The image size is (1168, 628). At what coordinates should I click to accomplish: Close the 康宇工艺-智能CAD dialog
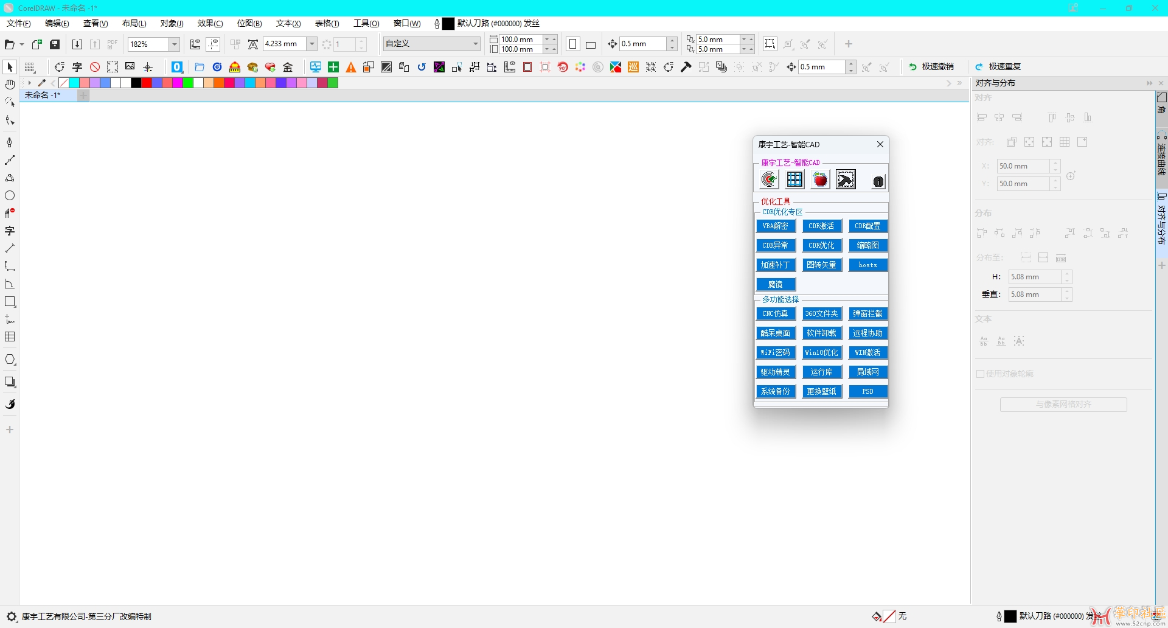pyautogui.click(x=880, y=144)
